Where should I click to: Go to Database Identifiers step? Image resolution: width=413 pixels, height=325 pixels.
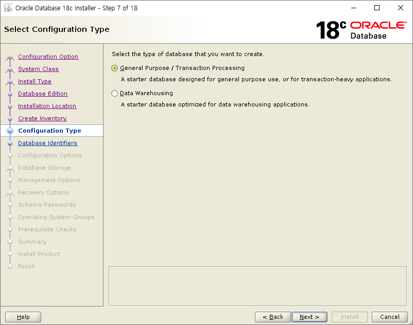pyautogui.click(x=48, y=143)
